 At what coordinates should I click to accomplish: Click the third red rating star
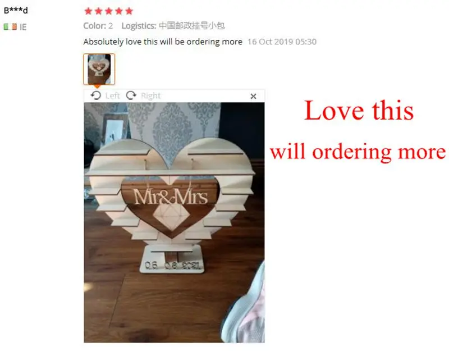(x=109, y=11)
